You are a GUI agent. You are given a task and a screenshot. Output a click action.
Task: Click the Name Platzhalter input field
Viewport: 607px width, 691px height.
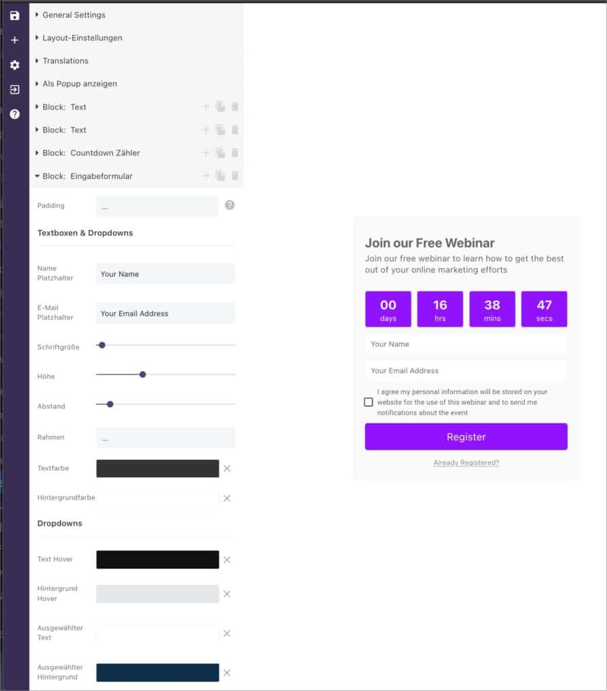[x=166, y=274]
